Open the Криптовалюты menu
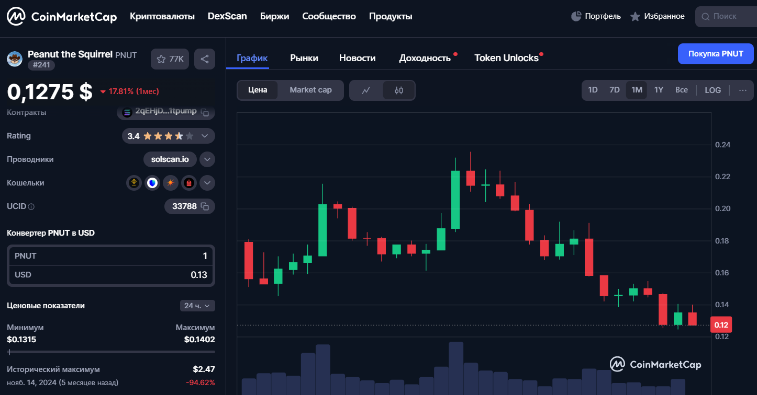 [x=162, y=16]
